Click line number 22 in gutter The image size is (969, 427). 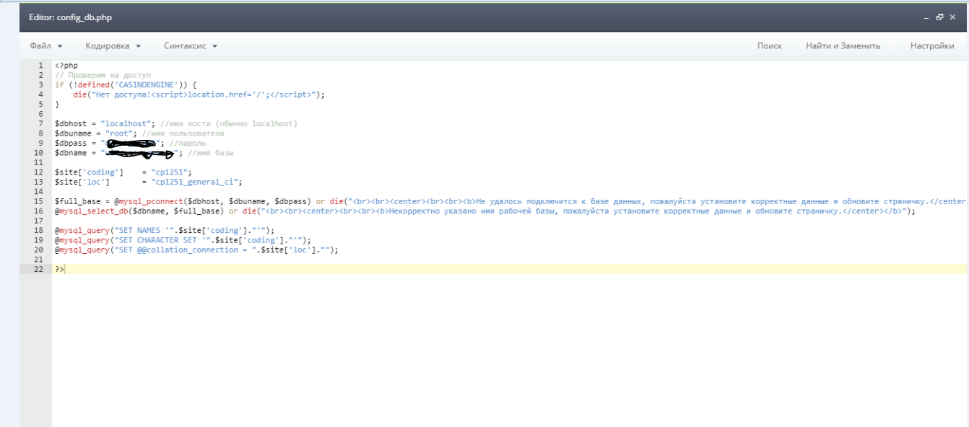[38, 269]
